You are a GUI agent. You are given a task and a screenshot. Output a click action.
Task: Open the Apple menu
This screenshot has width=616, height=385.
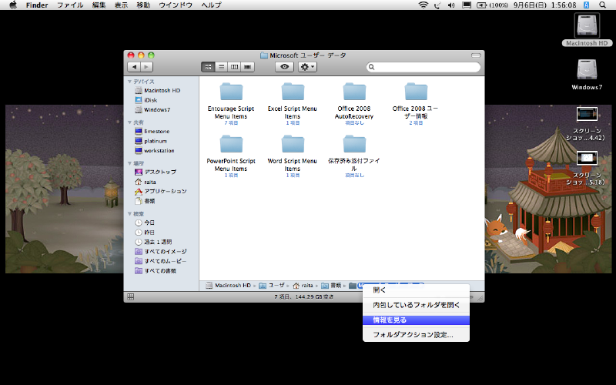13,5
